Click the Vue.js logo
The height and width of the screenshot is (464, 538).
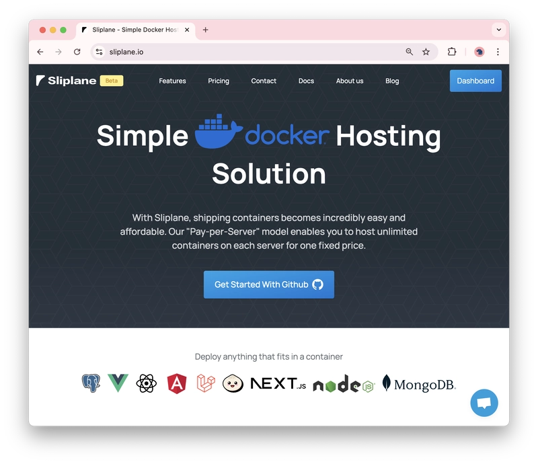118,383
